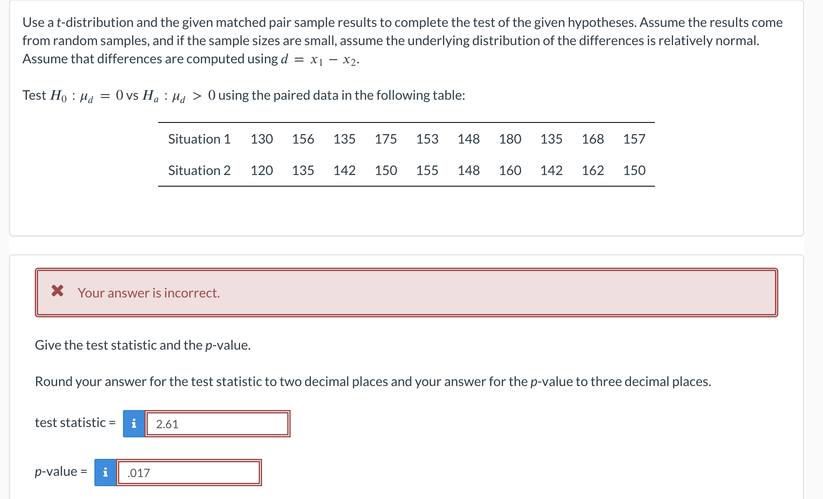Click the table value 180 in Situation 1

click(x=510, y=139)
